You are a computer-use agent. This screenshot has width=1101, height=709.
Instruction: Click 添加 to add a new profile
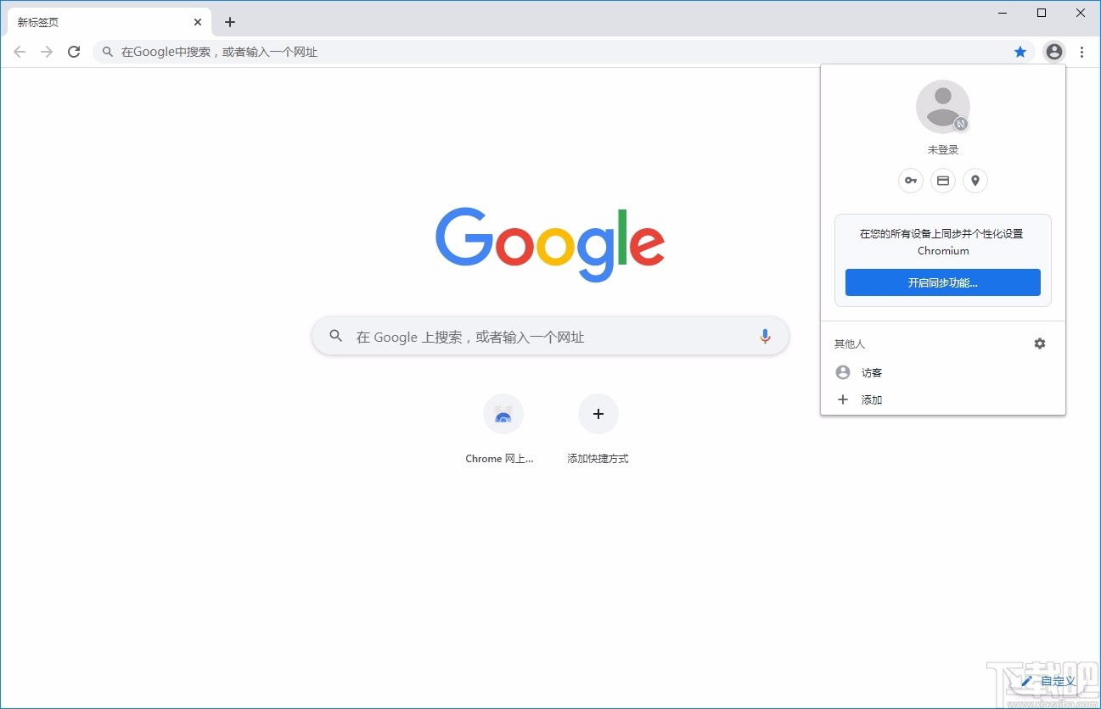coord(871,399)
